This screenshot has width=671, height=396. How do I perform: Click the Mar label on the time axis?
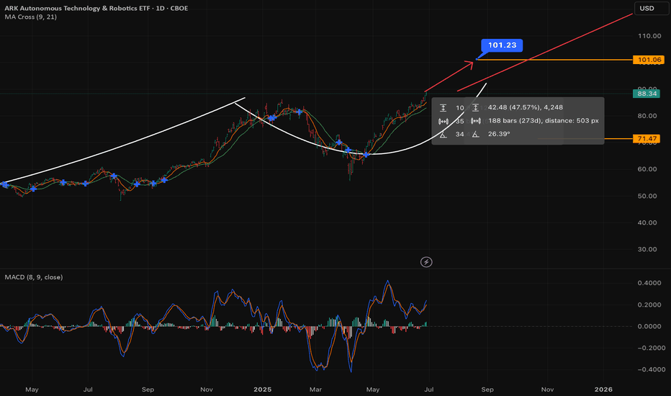click(x=315, y=390)
